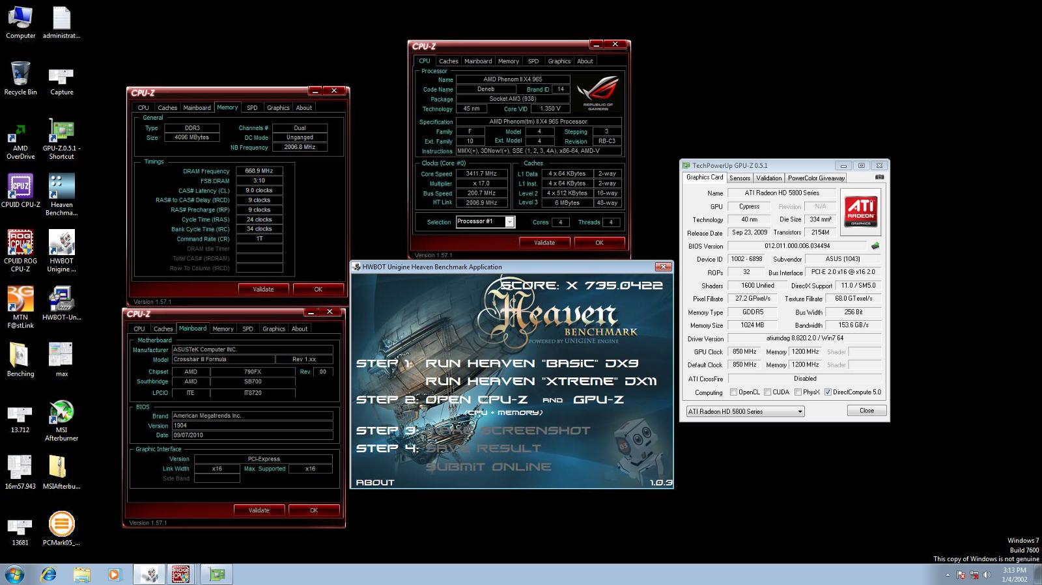Click the BIOS save chip icon in GPU-Z
The width and height of the screenshot is (1042, 585).
pyautogui.click(x=875, y=246)
